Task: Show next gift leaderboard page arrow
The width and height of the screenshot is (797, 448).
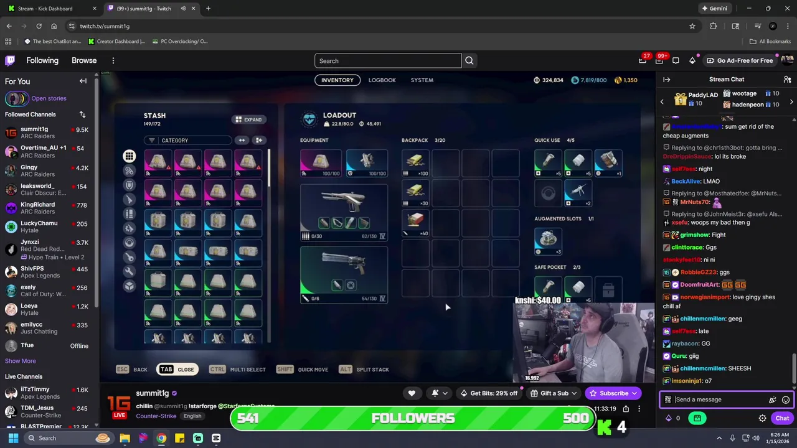Action: 791,101
